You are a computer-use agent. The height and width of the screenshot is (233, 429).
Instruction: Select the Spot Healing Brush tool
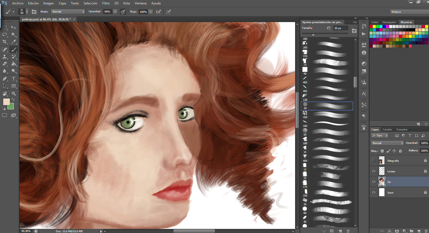pos(5,50)
